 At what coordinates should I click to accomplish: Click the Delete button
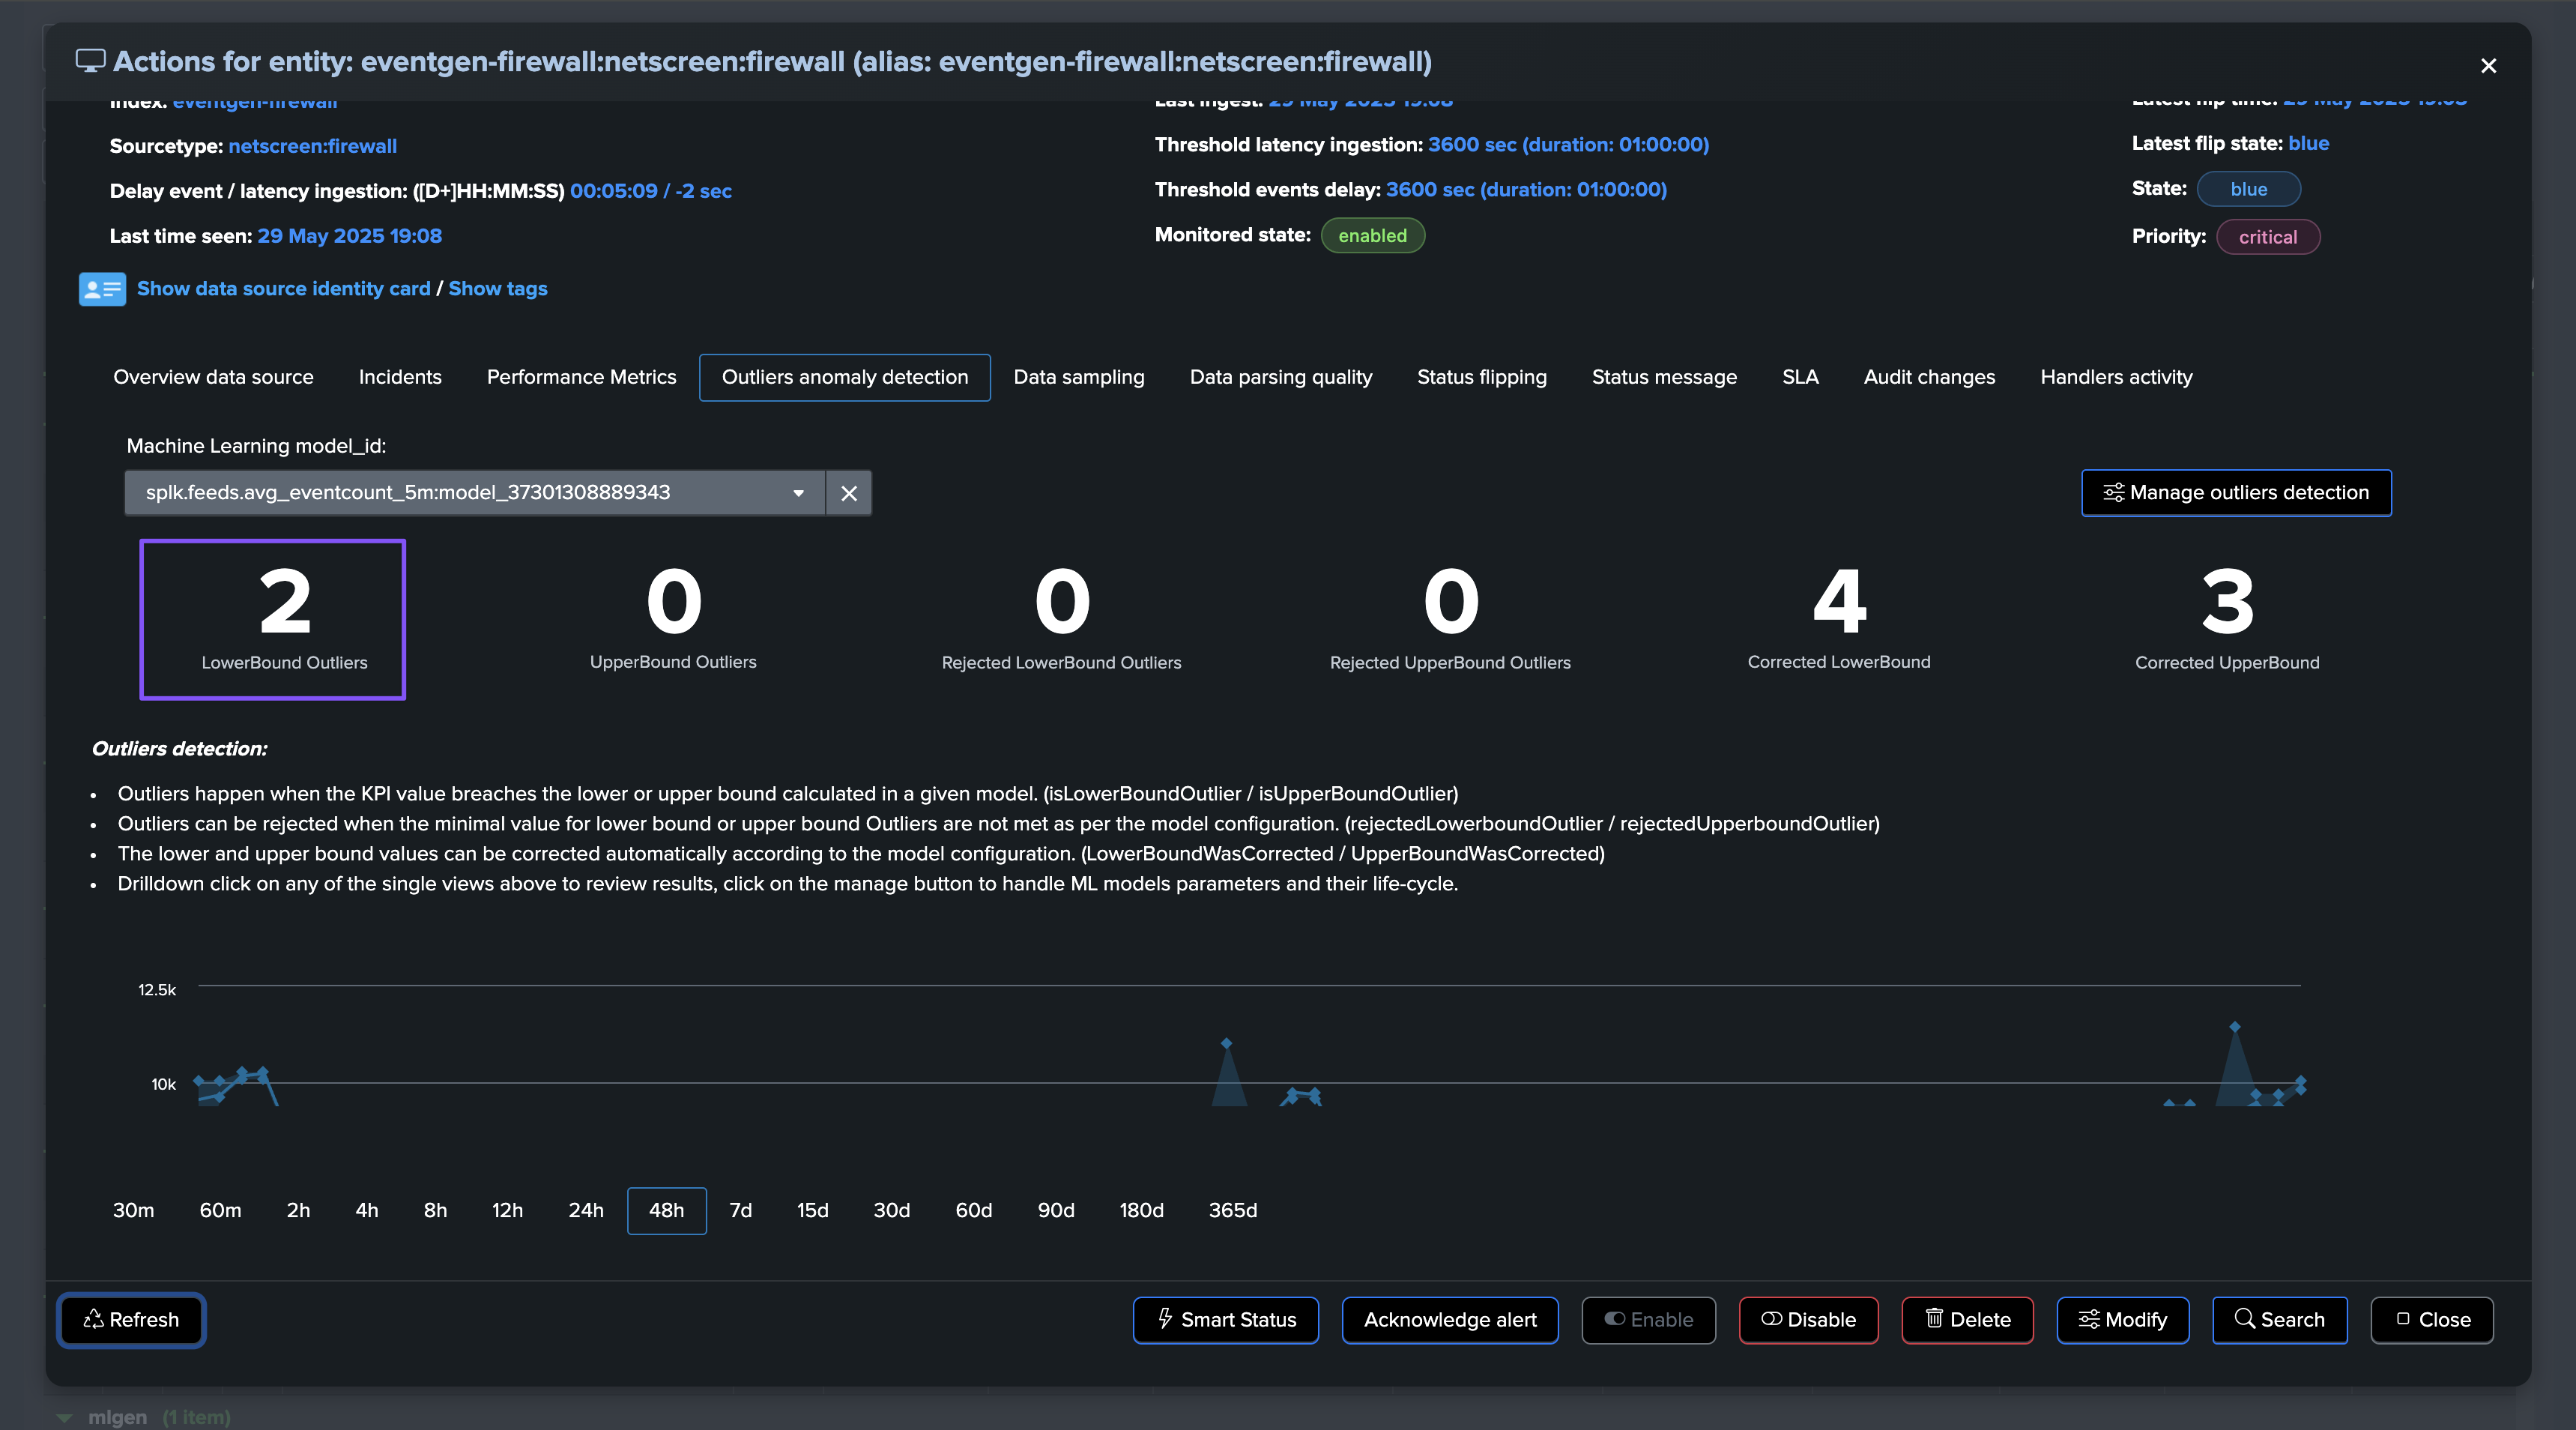pos(1966,1320)
